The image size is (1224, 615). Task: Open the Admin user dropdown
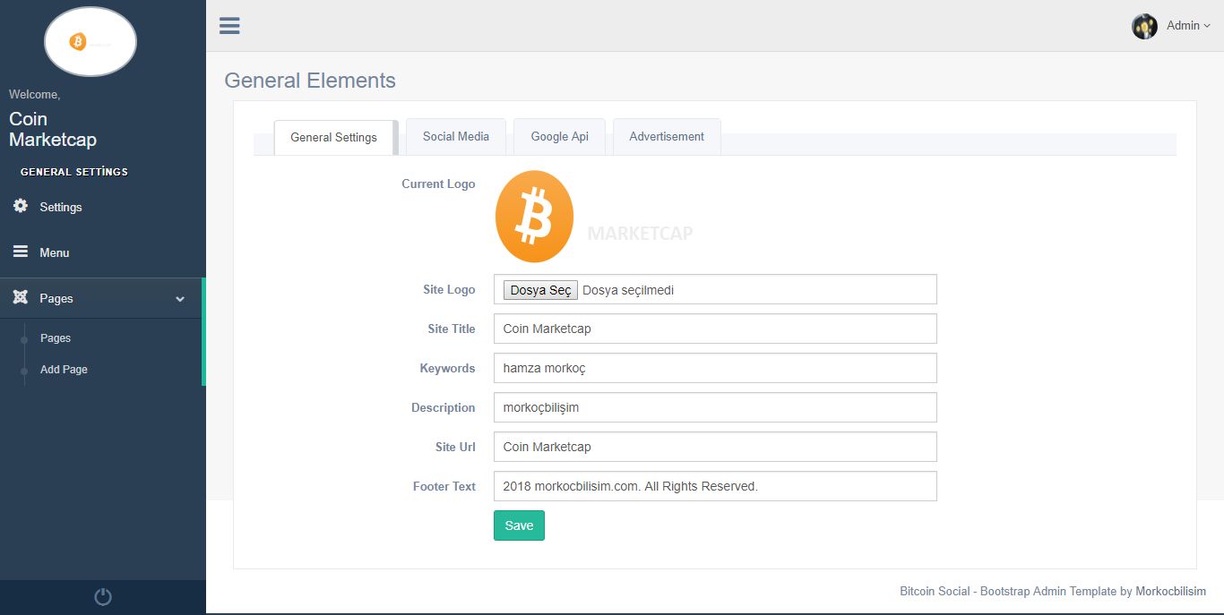pyautogui.click(x=1187, y=26)
